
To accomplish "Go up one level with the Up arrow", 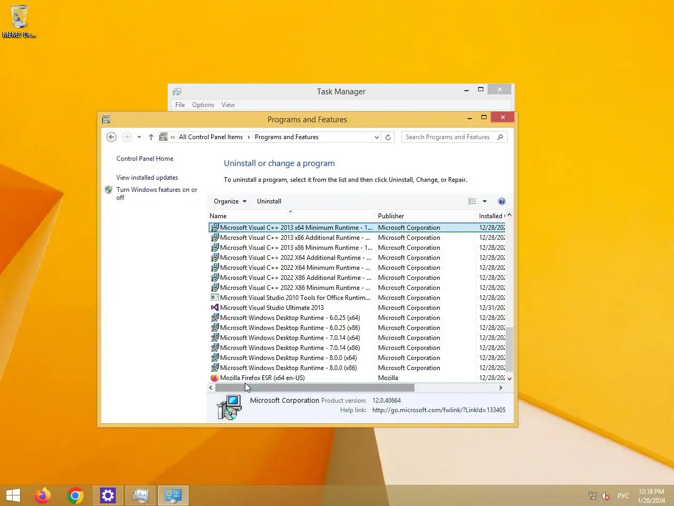I will pyautogui.click(x=151, y=137).
